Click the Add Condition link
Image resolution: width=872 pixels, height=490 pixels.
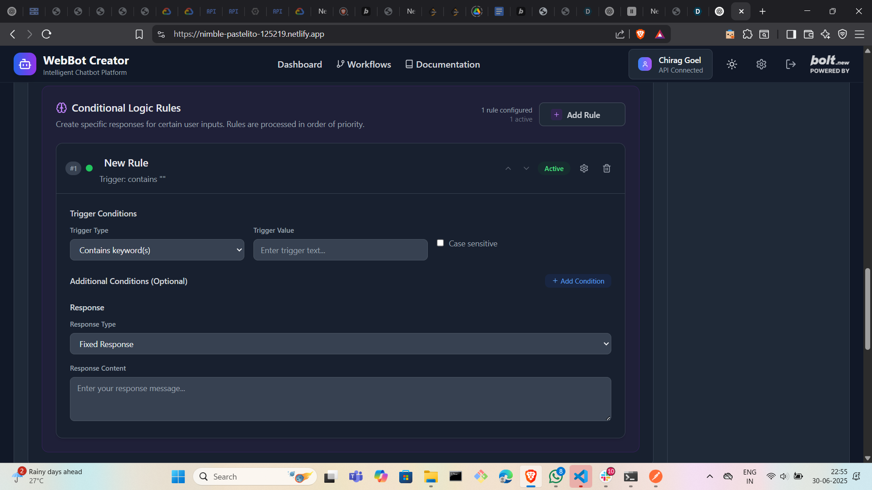(x=578, y=281)
